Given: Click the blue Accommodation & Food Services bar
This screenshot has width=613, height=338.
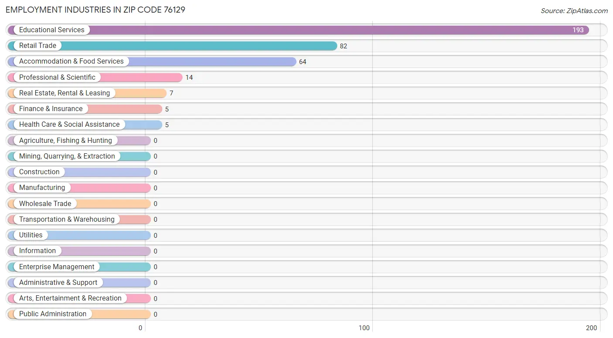Looking at the screenshot, I should tap(152, 61).
